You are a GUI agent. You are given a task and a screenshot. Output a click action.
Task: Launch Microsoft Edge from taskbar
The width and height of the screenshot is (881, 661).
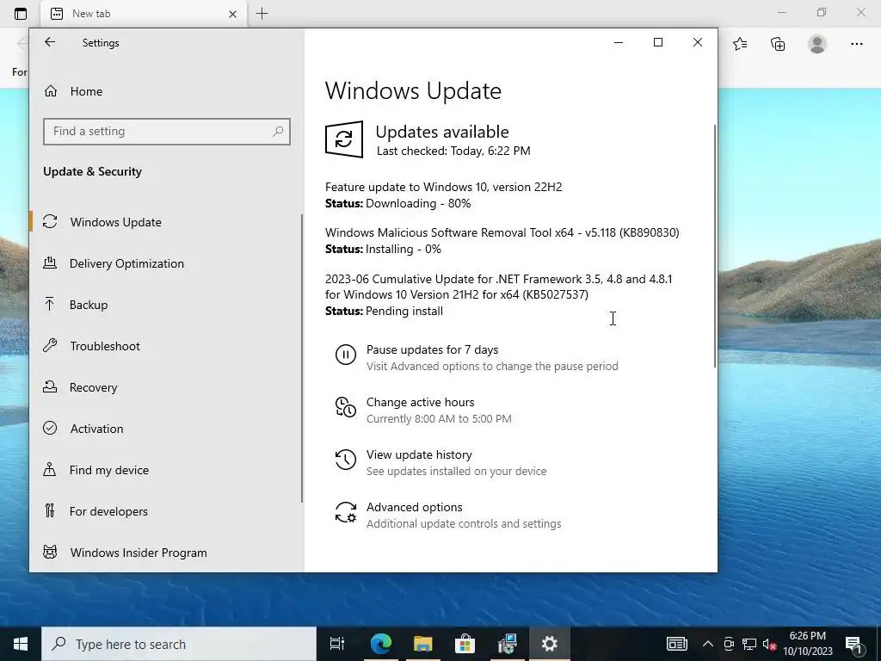380,644
